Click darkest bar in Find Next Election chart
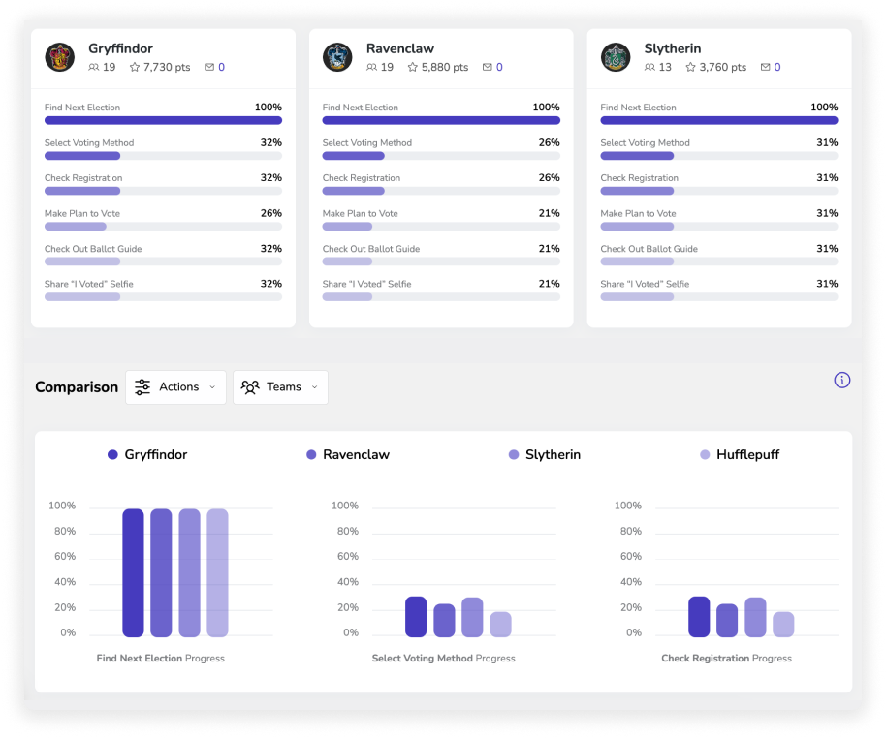Viewport: 886px width, 738px height. click(134, 573)
